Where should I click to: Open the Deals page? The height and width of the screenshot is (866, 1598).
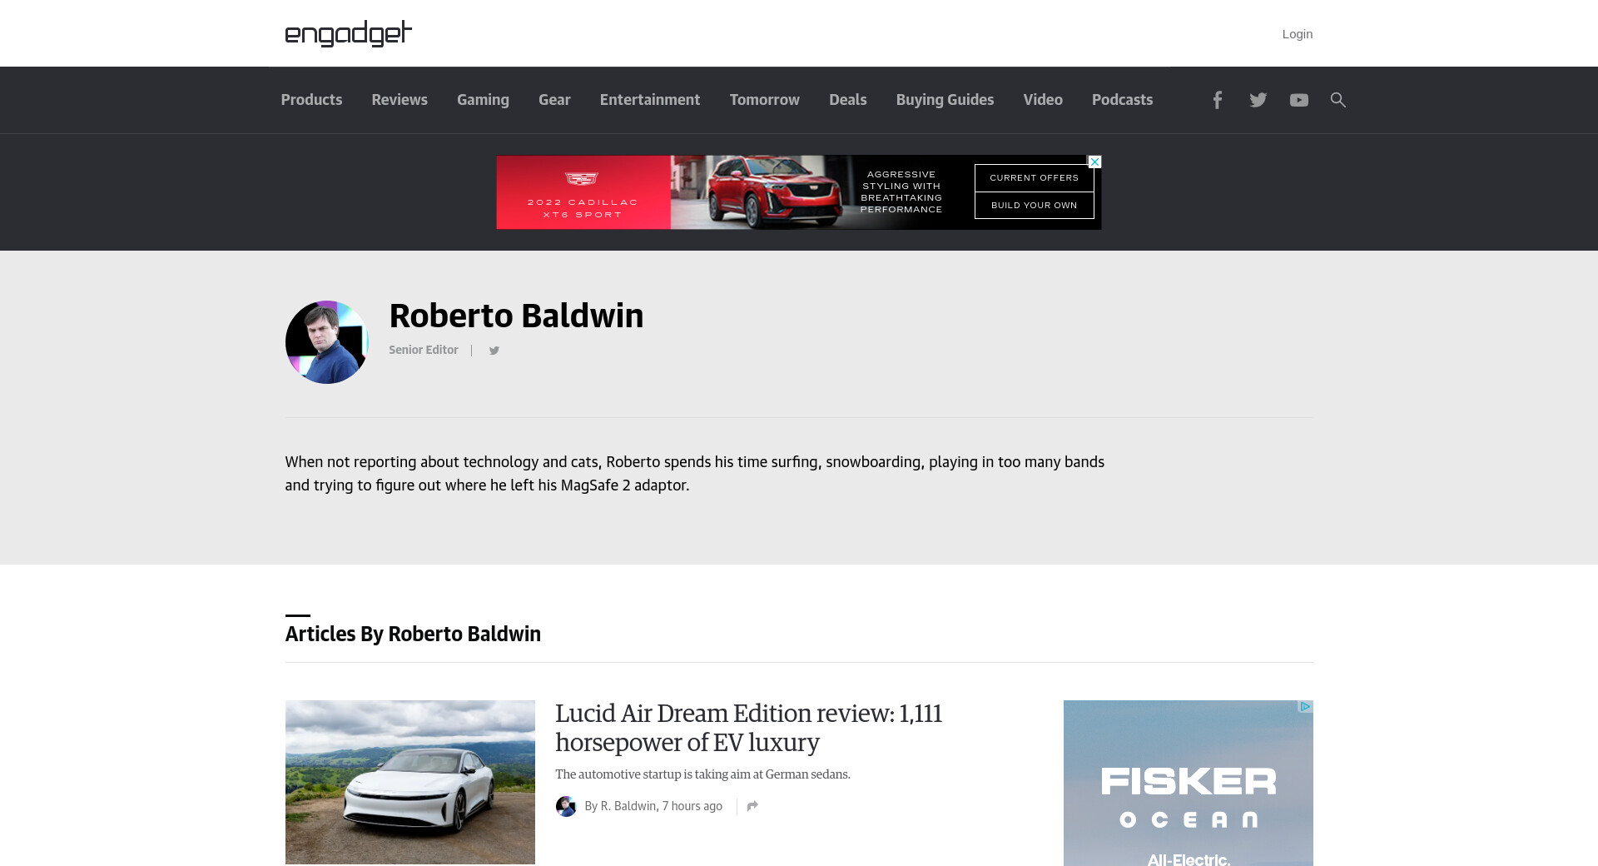[x=848, y=100]
